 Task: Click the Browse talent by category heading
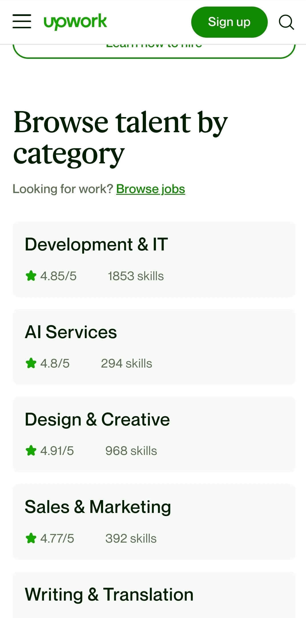120,138
